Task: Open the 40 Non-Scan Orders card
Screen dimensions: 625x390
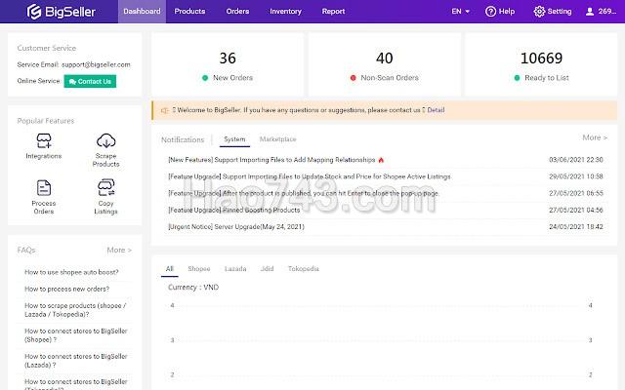Action: click(384, 64)
